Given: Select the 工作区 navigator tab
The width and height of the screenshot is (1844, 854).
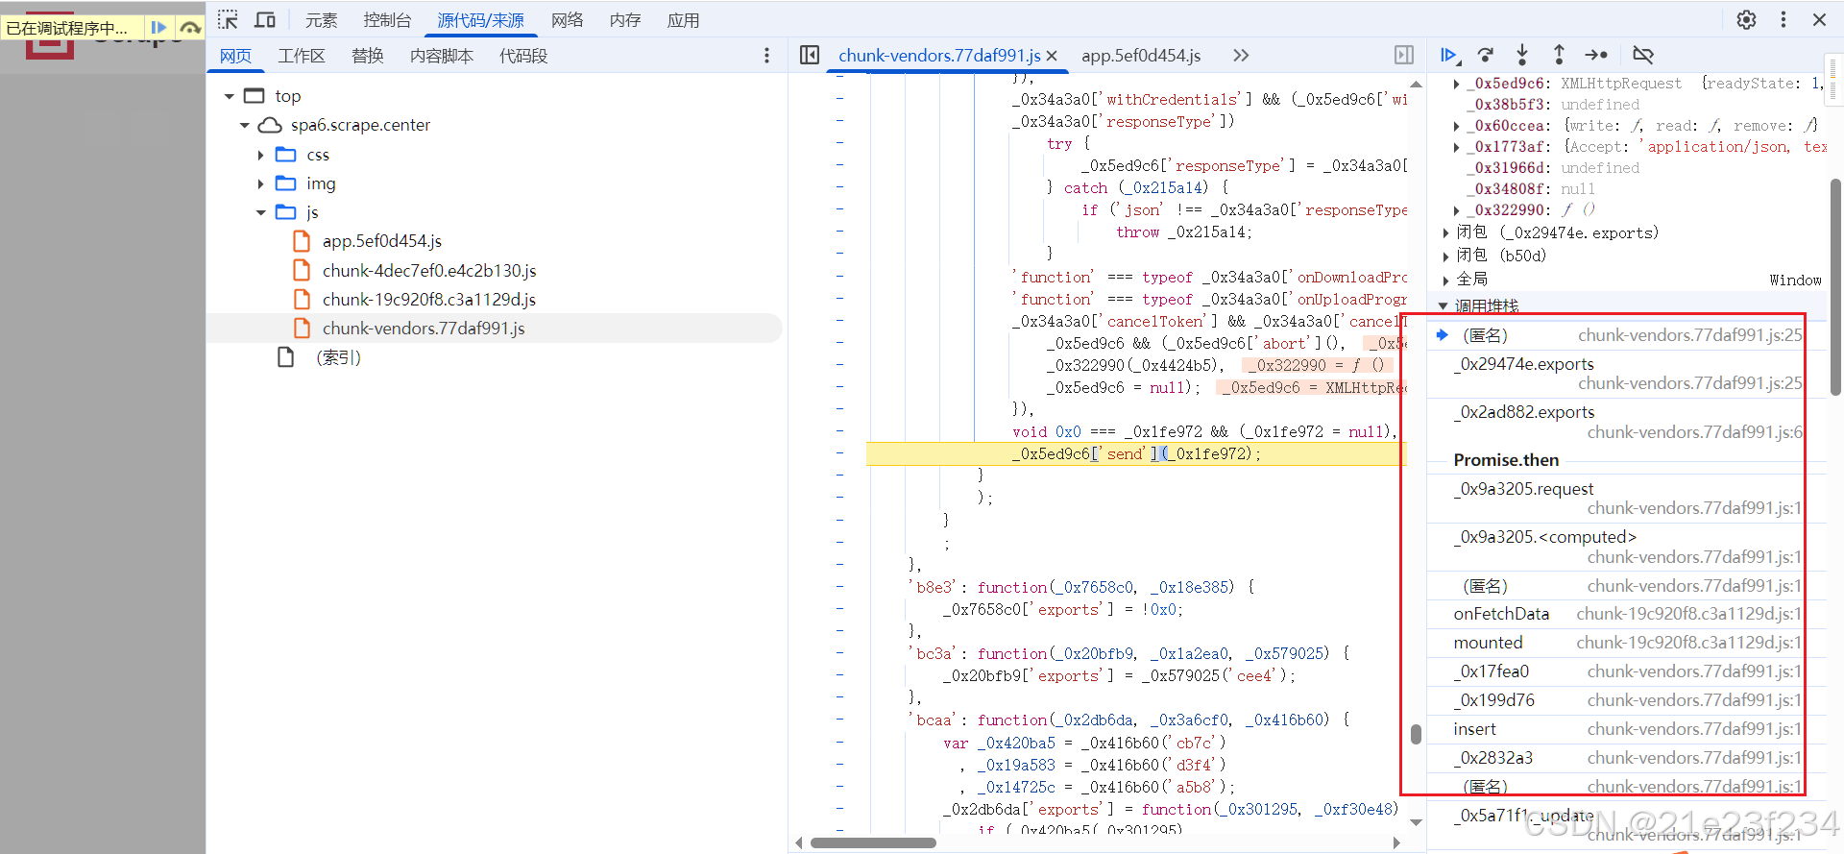Looking at the screenshot, I should pyautogui.click(x=302, y=56).
